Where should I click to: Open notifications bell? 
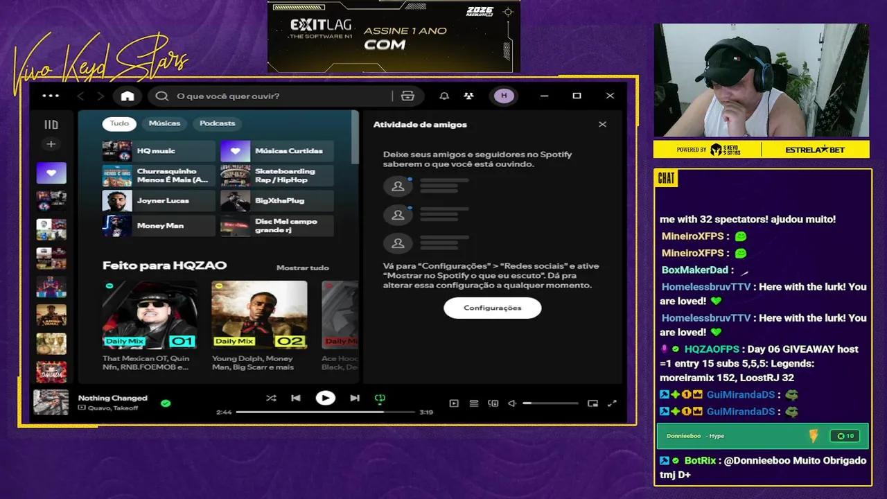[x=444, y=96]
